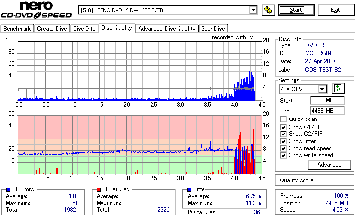Click the "recorded with" text above the PI Errors graph
Image resolution: width=355 pixels, height=216 pixels.
tap(229, 37)
